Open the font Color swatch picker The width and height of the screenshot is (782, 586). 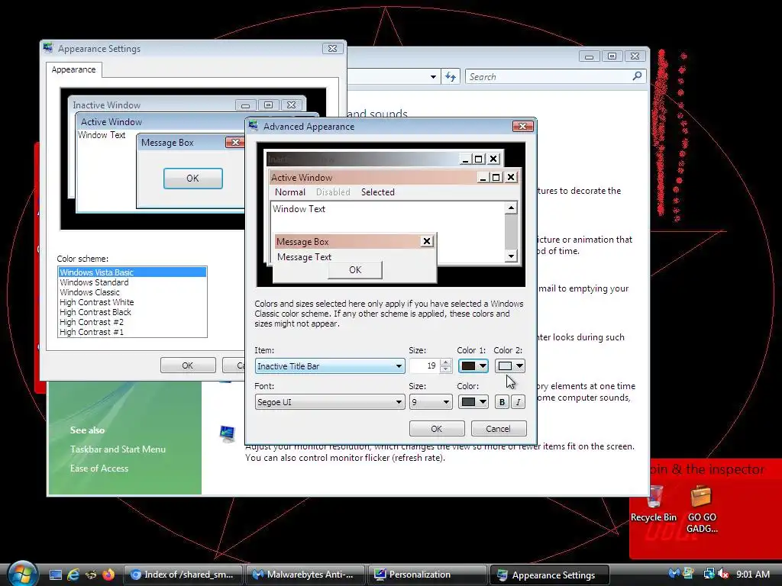click(473, 402)
